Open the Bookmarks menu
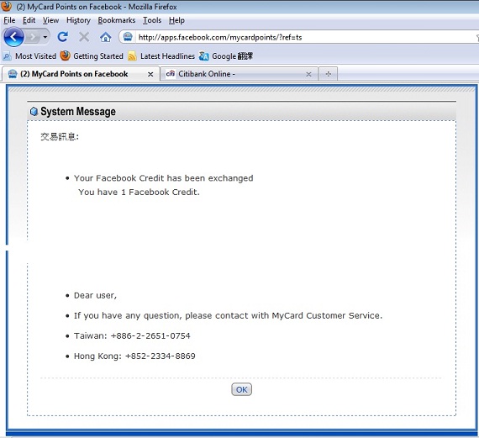This screenshot has width=479, height=438. click(x=117, y=20)
